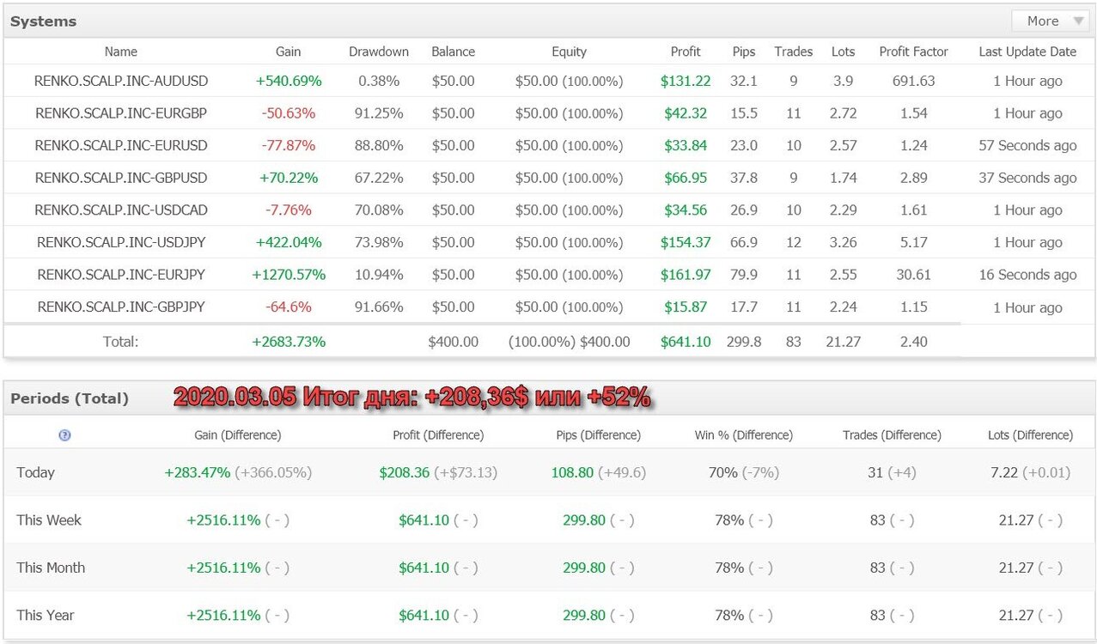The width and height of the screenshot is (1097, 644).
Task: Click the total profit $641.10 in Systems
Action: click(x=686, y=342)
